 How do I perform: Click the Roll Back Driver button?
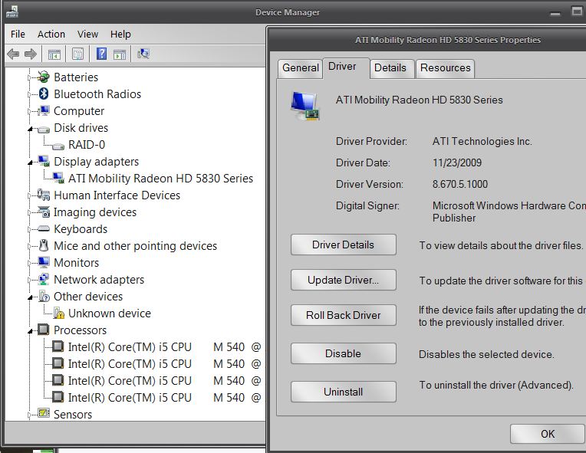pyautogui.click(x=343, y=315)
